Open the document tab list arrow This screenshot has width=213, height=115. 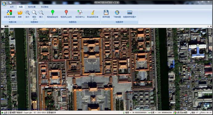[x=208, y=26]
